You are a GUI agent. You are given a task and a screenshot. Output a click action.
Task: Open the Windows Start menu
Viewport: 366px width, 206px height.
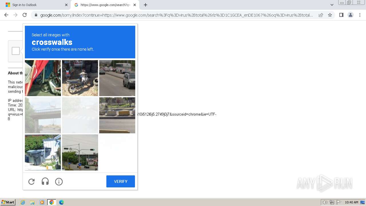[8, 202]
